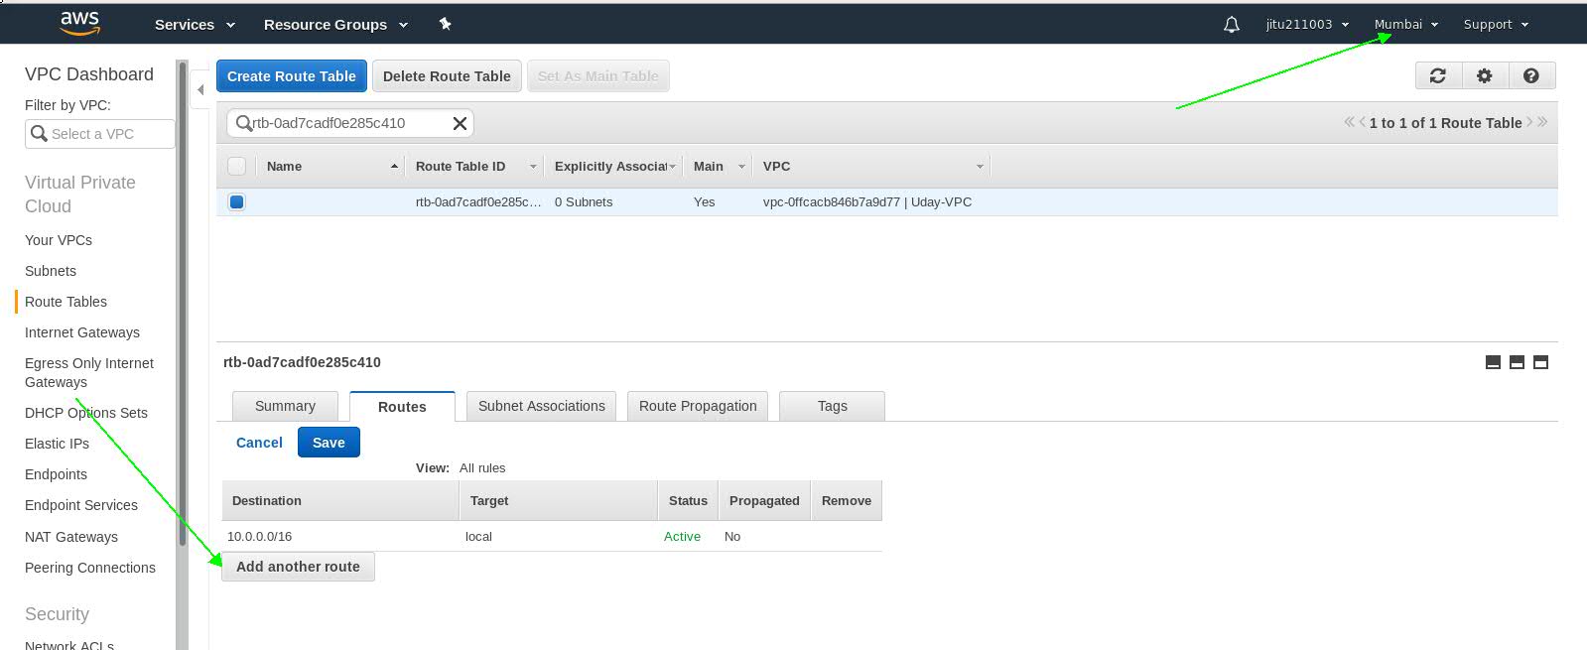Open NAT Gateways page
The image size is (1587, 650).
click(x=71, y=537)
